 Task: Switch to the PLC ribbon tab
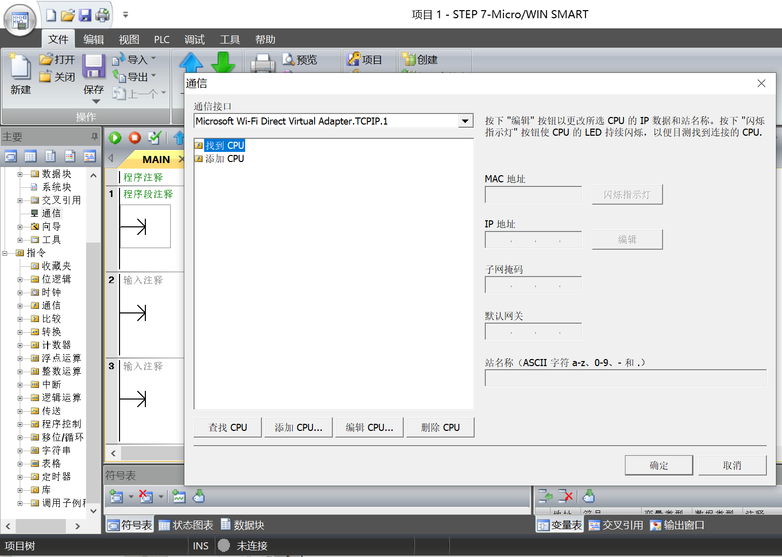tap(162, 39)
